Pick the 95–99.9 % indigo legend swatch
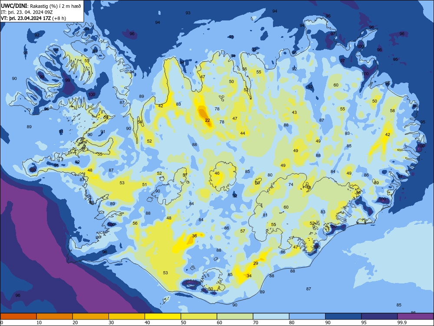 [x=379, y=316]
